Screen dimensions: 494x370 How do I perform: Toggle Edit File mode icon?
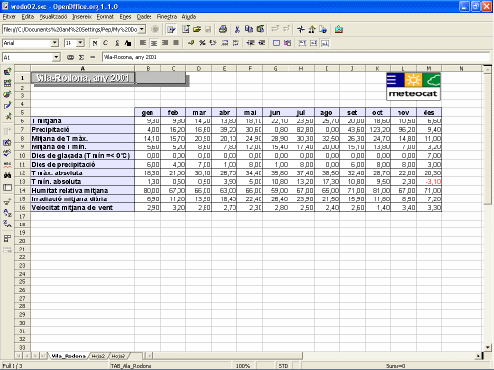[x=171, y=29]
